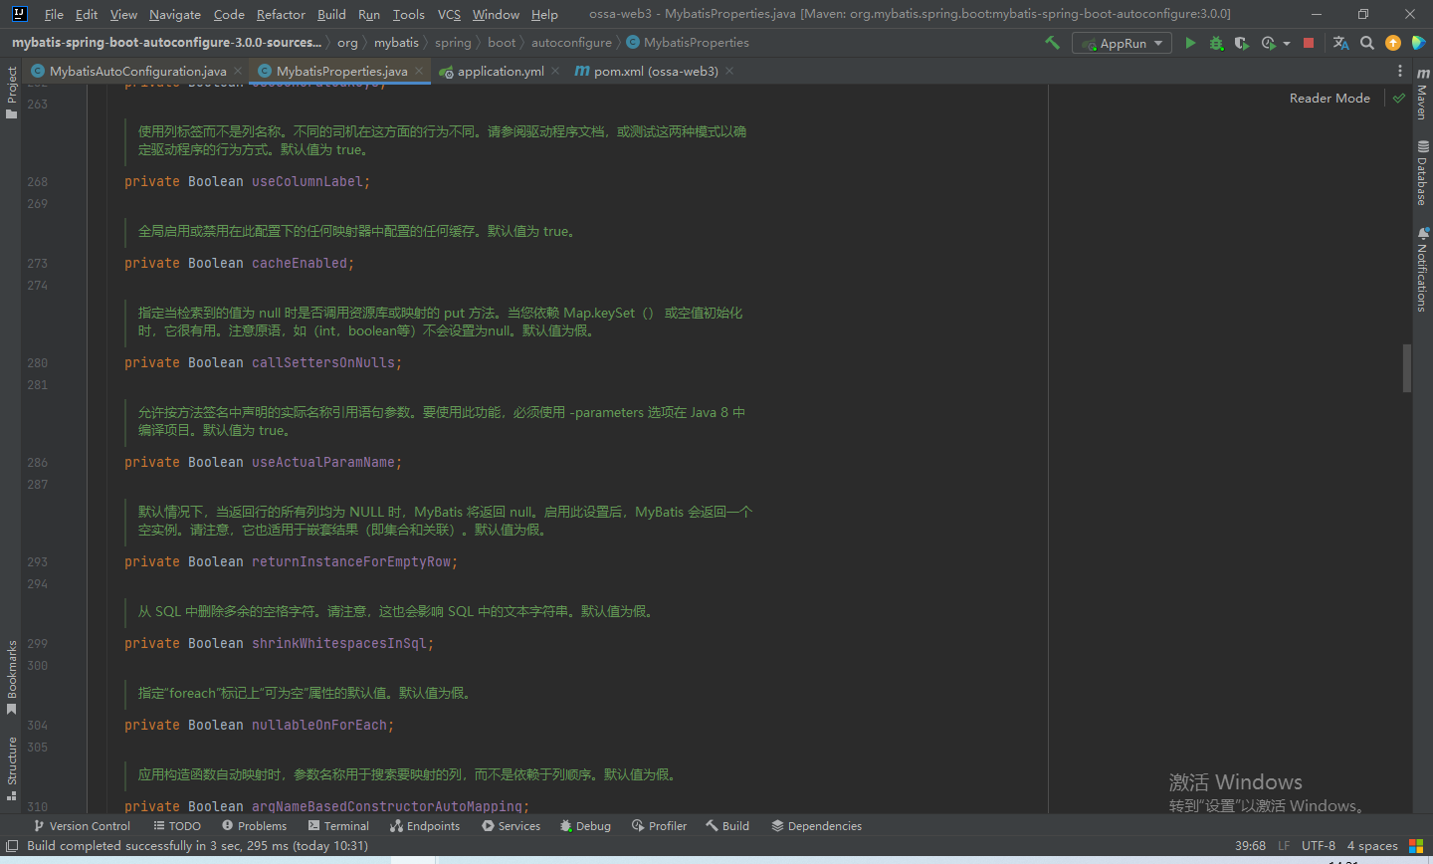This screenshot has height=864, width=1433.
Task: Click the sources jar breadcrumb root
Action: pyautogui.click(x=166, y=43)
